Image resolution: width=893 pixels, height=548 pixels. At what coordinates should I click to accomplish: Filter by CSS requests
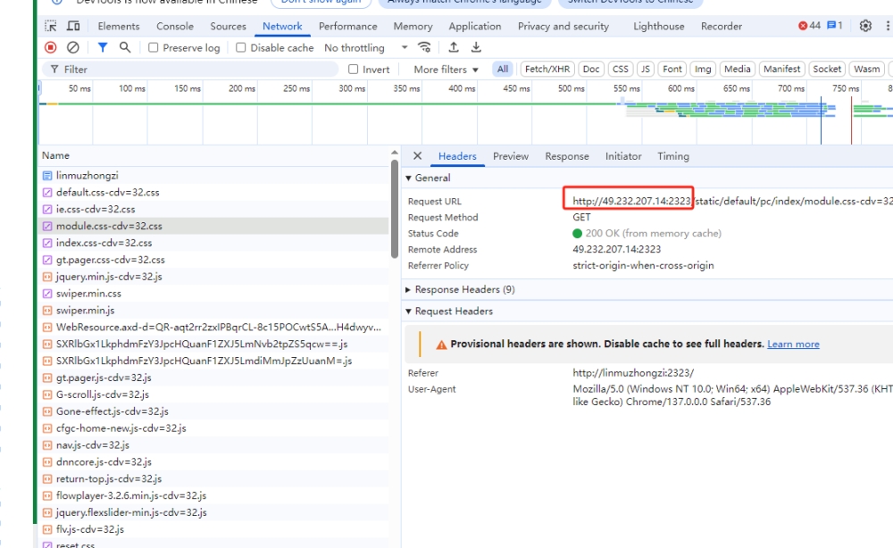pos(621,69)
